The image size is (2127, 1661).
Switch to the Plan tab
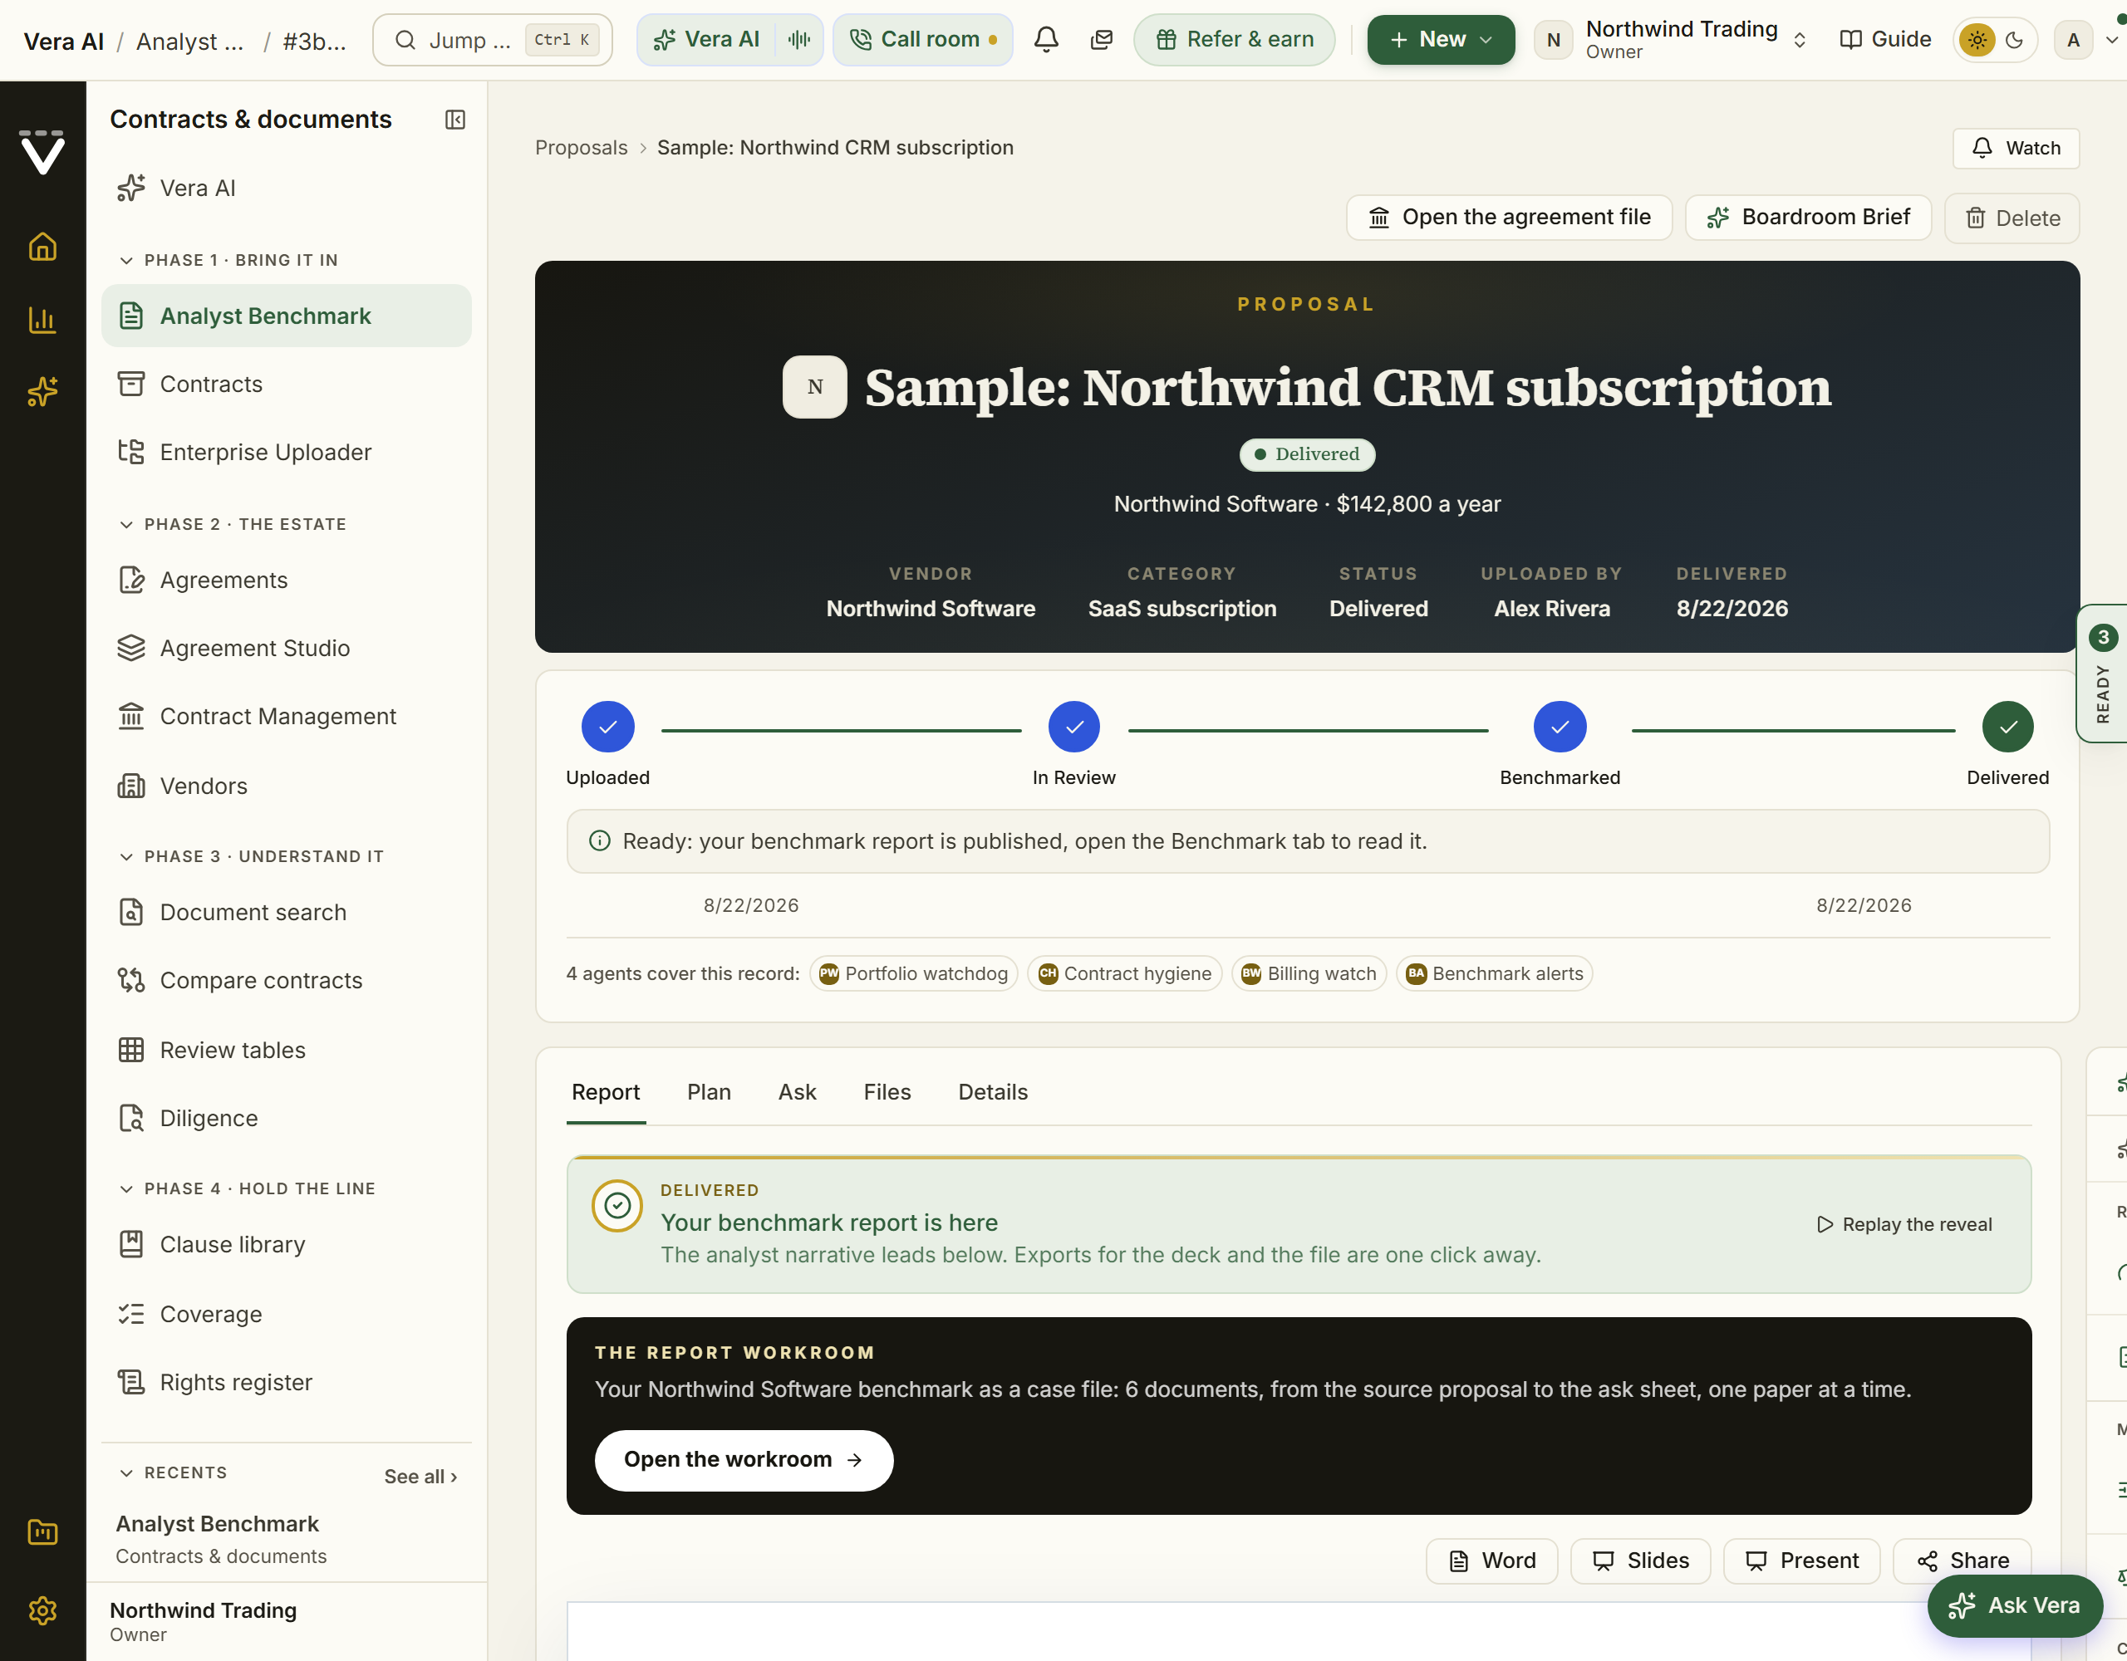point(709,1091)
